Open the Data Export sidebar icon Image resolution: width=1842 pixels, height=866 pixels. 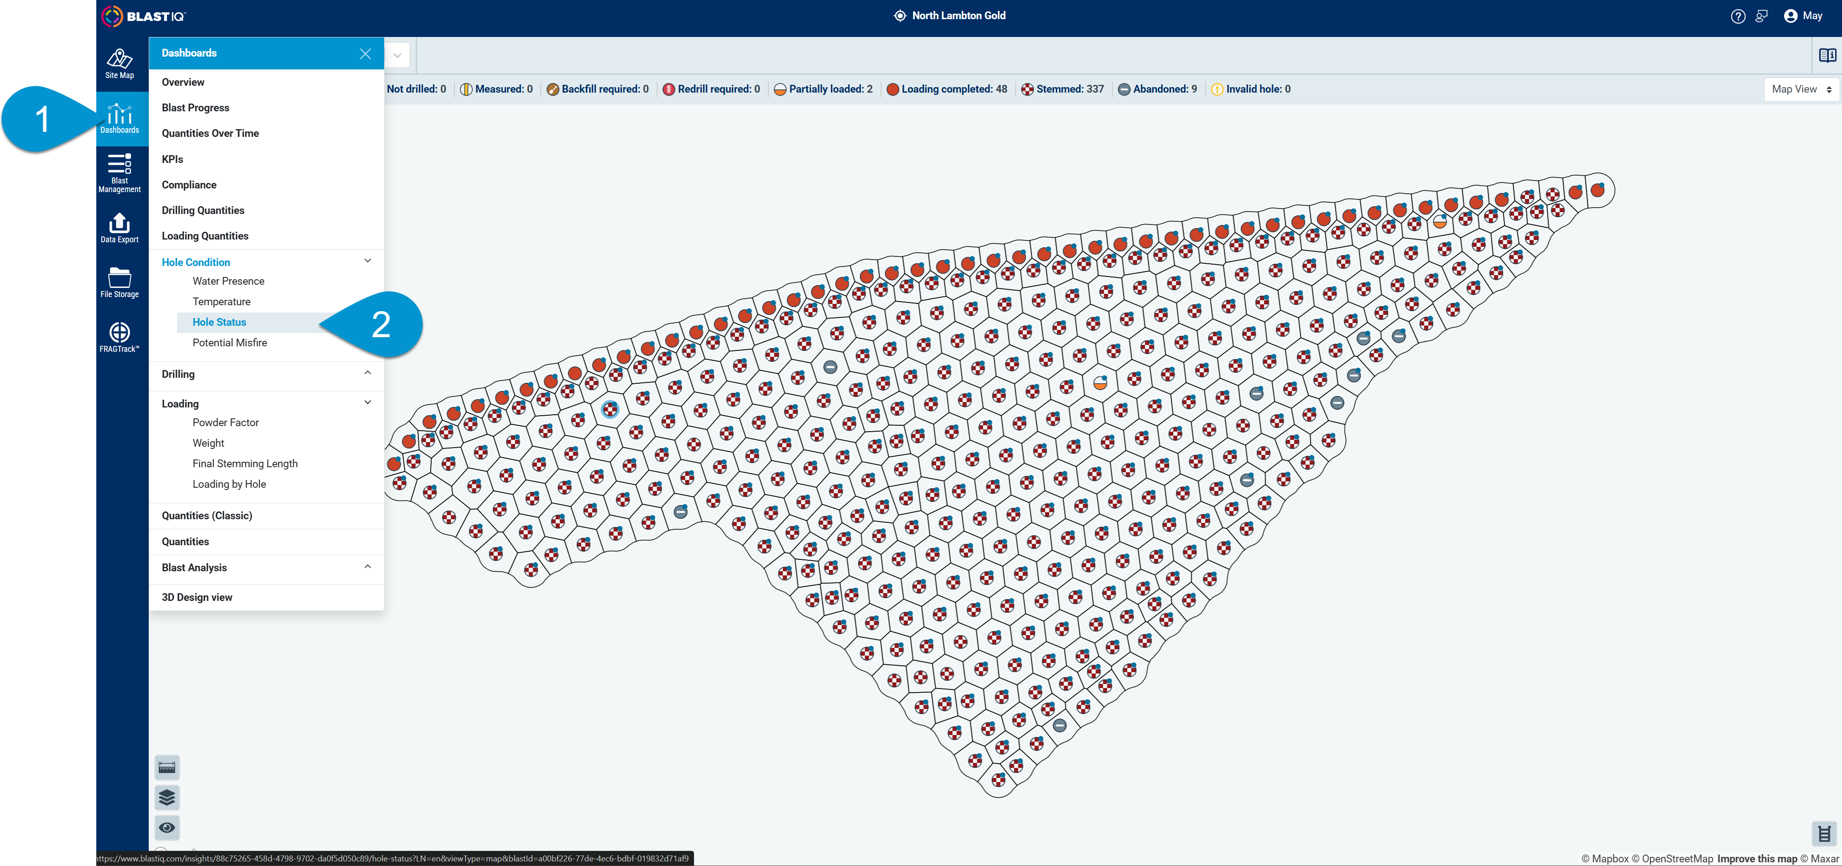(120, 228)
